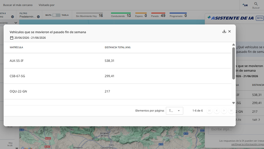
Task: Click the dialog's vertical scrollbar thumb
Action: [x=234, y=63]
